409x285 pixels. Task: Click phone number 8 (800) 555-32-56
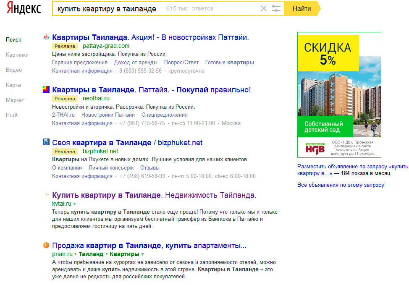(140, 71)
